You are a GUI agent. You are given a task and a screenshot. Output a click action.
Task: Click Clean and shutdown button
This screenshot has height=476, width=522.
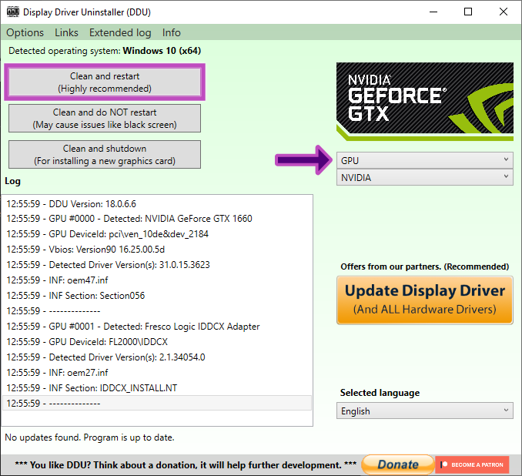(105, 154)
